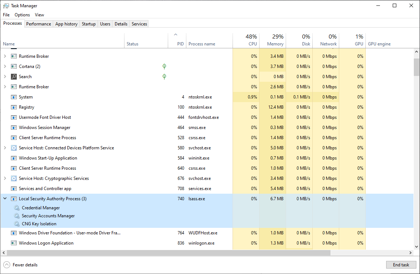The width and height of the screenshot is (420, 274).
Task: Click the Cortana process icon
Action: [x=14, y=67]
